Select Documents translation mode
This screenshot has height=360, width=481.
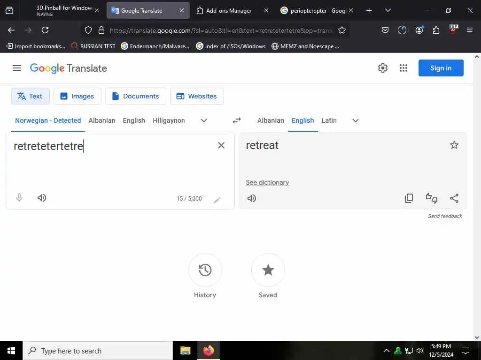pyautogui.click(x=136, y=96)
